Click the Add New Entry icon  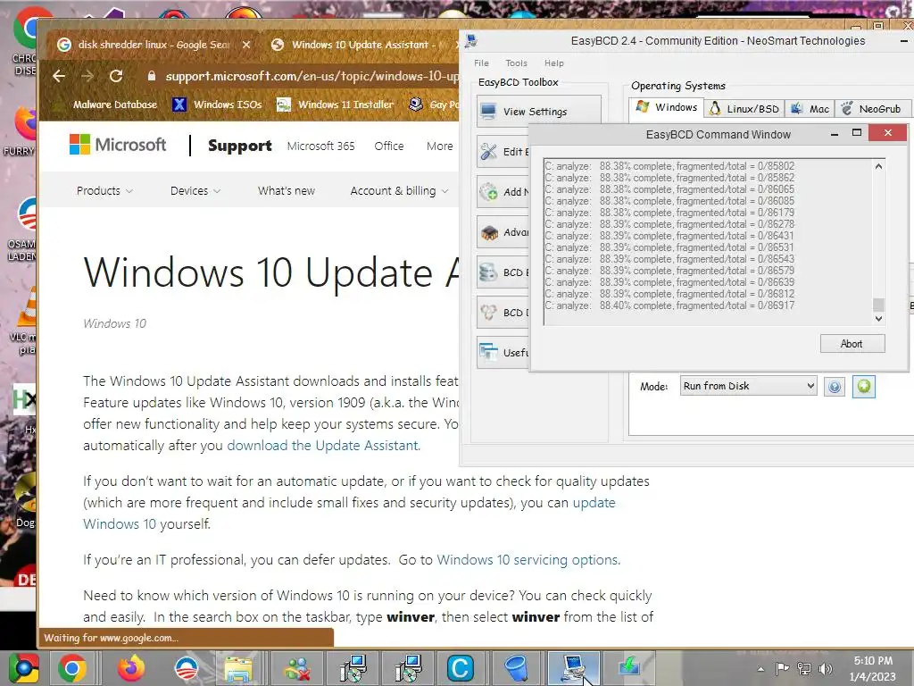click(x=488, y=191)
